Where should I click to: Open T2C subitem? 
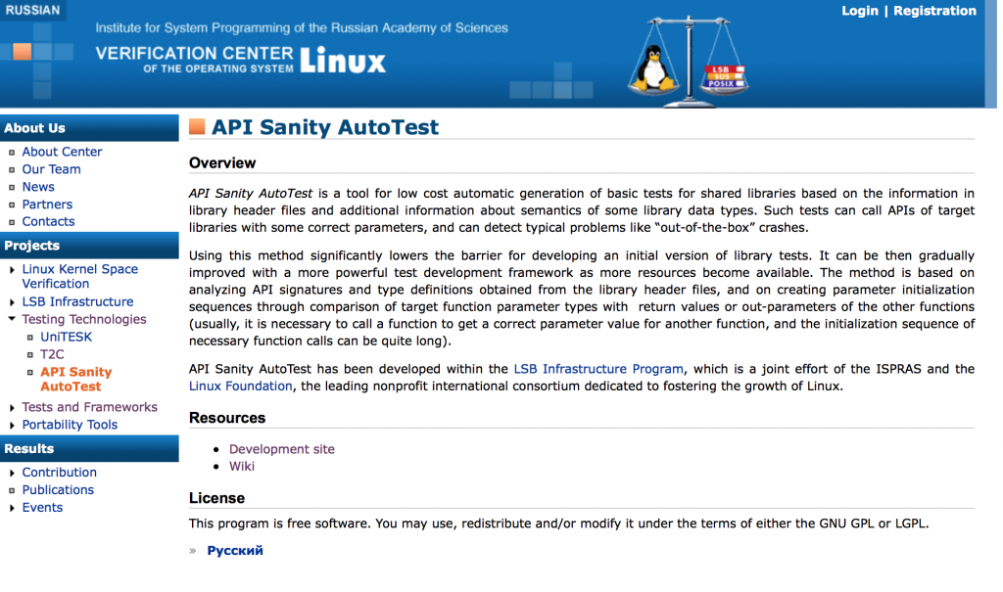pyautogui.click(x=52, y=354)
